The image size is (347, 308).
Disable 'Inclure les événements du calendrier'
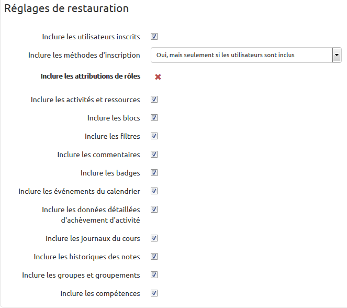(x=154, y=191)
